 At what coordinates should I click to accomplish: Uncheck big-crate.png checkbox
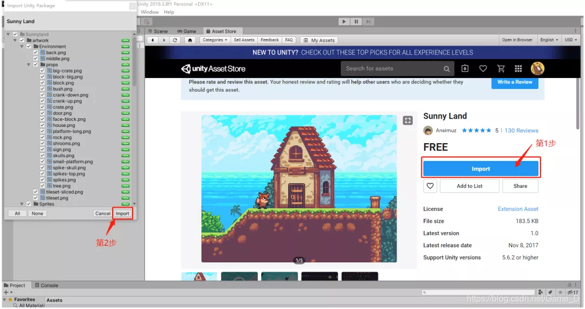click(x=43, y=70)
